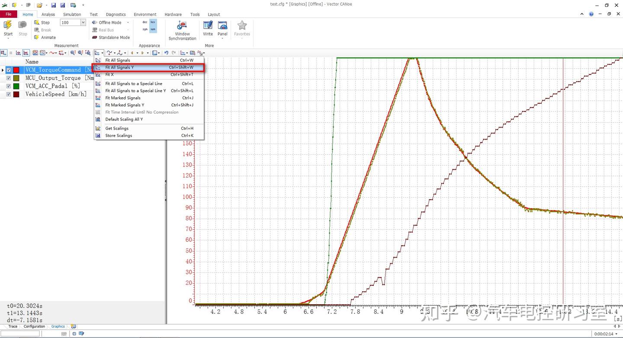
Task: Open the step value 100 dropdown
Action: 83,22
